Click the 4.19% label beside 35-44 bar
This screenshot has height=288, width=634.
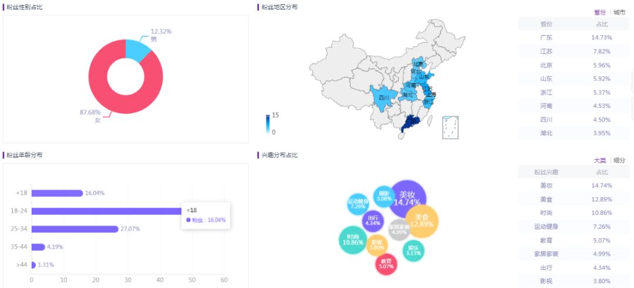55,247
